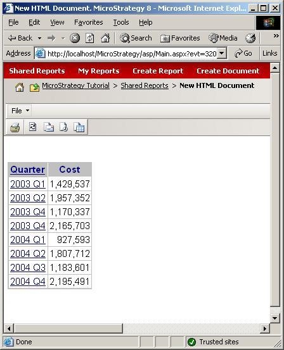Click the horizontal scrollbar right arrow
Viewport: 284px width, 350px height.
pos(265,328)
